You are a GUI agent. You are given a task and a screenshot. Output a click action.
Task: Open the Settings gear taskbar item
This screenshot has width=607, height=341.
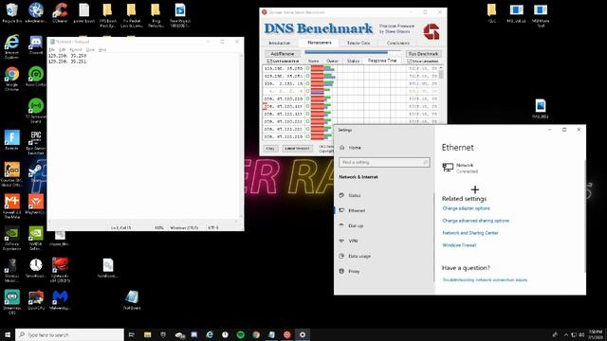point(303,334)
